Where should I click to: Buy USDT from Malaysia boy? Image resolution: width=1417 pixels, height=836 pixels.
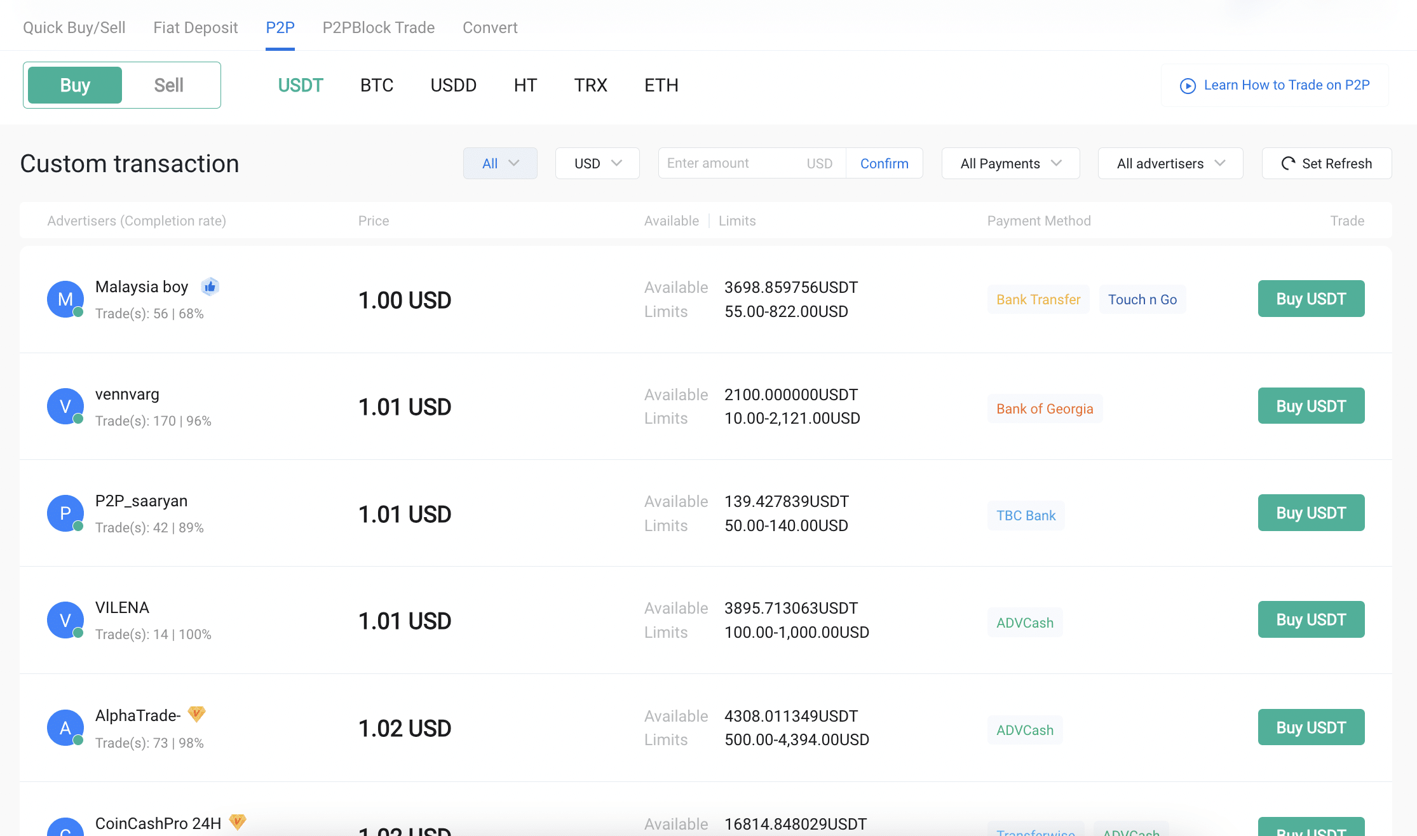[x=1312, y=299]
